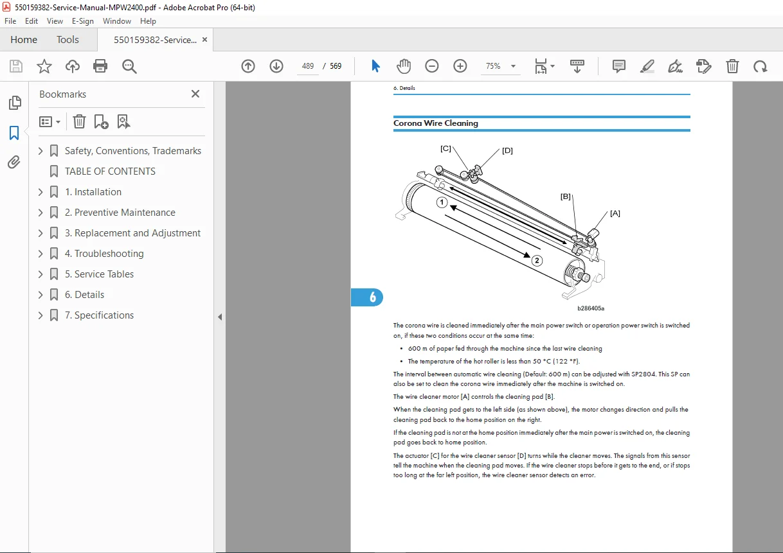Expand the 6. Details bookmark

tap(40, 295)
